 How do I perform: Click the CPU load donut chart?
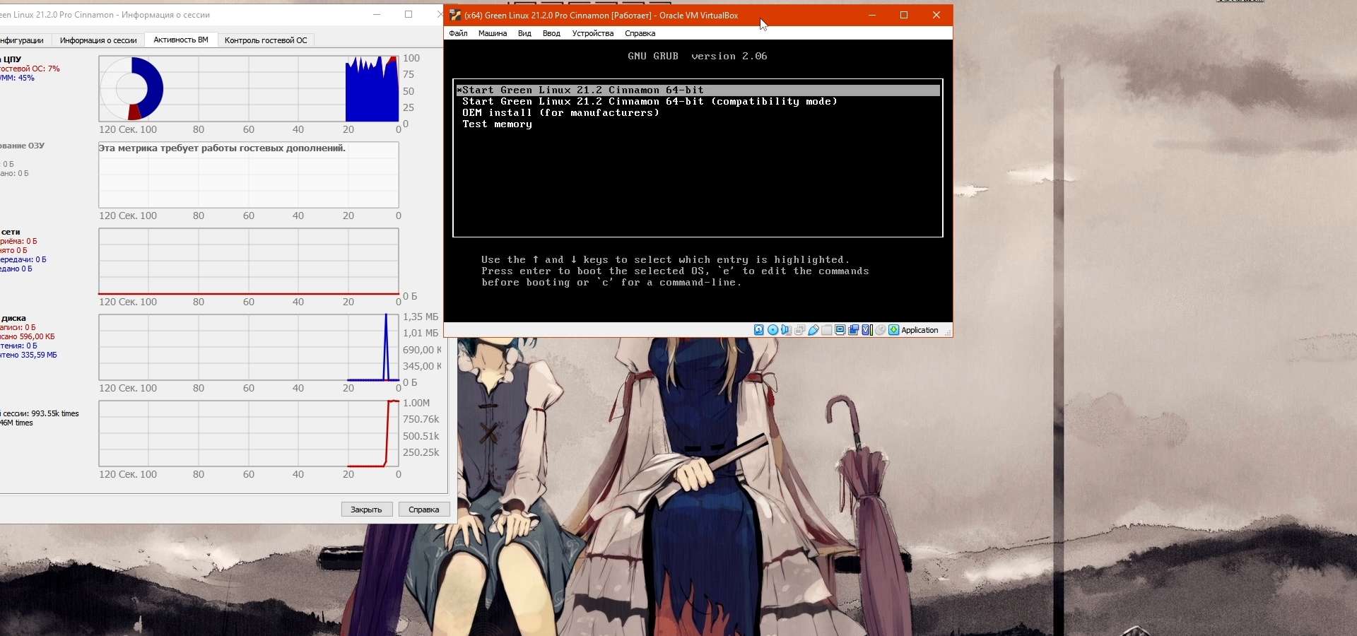[131, 89]
